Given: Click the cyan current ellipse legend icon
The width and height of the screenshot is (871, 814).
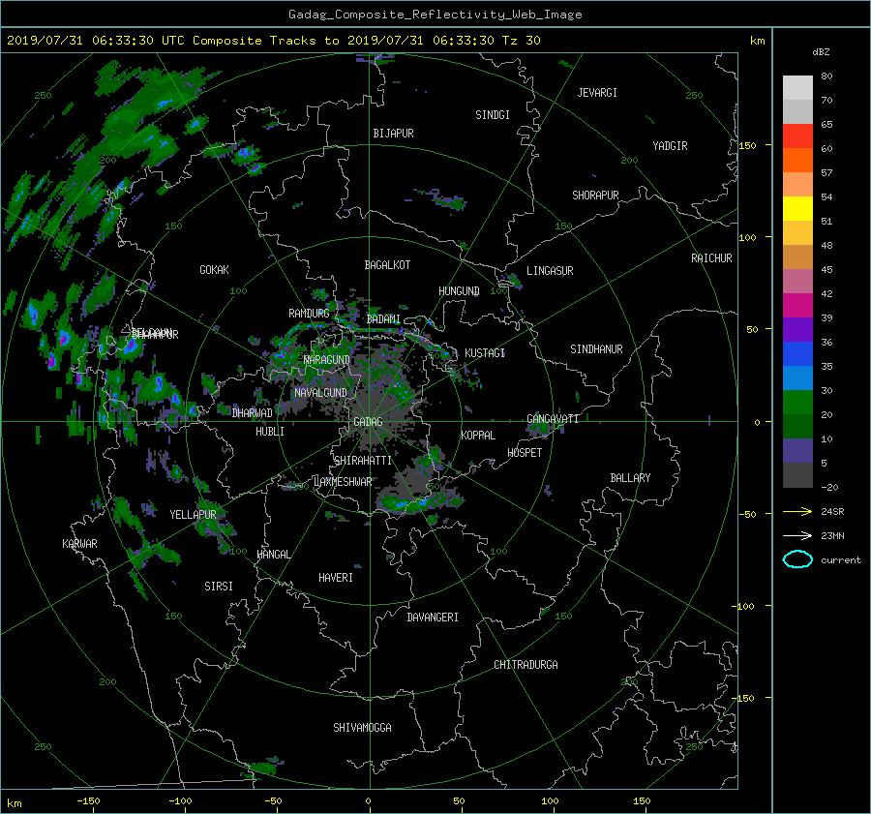Looking at the screenshot, I should pos(797,559).
